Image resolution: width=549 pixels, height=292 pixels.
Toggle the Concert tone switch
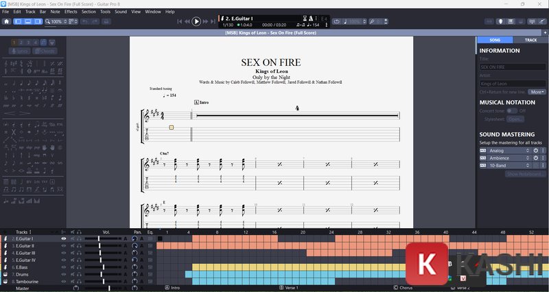tap(511, 111)
